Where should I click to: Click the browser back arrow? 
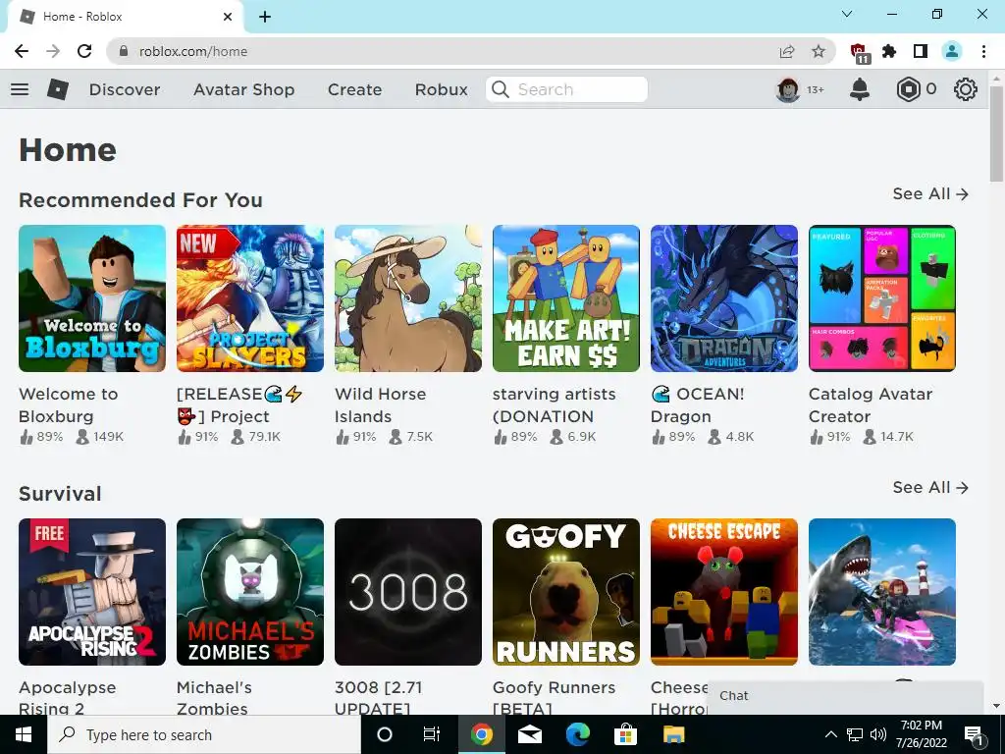[22, 51]
